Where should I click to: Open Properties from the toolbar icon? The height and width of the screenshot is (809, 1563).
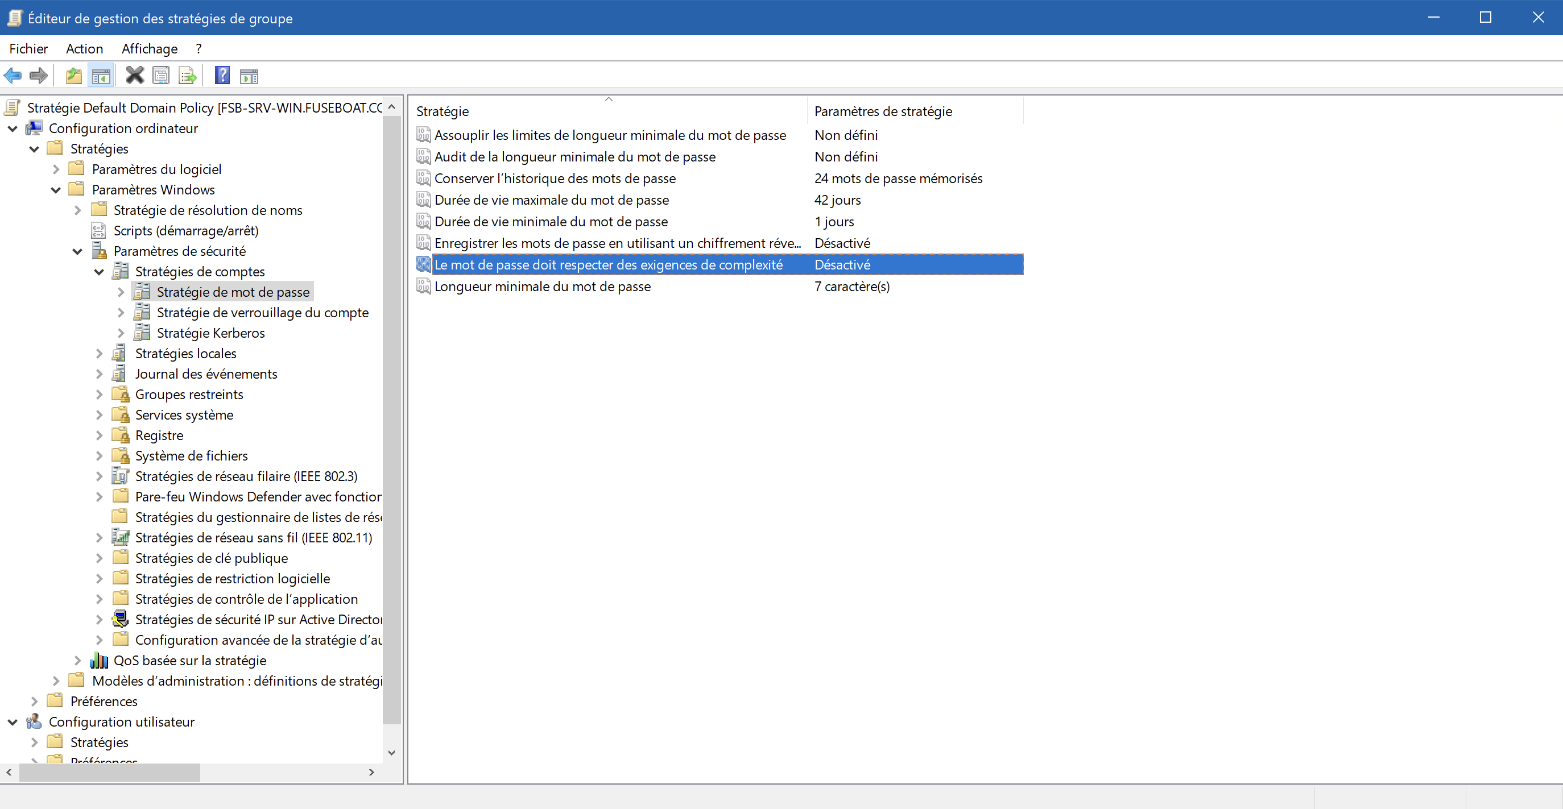coord(161,76)
